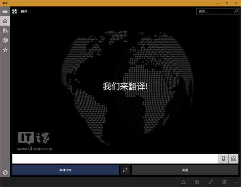
Task: Click the camera image translation button
Action: pyautogui.click(x=233, y=159)
